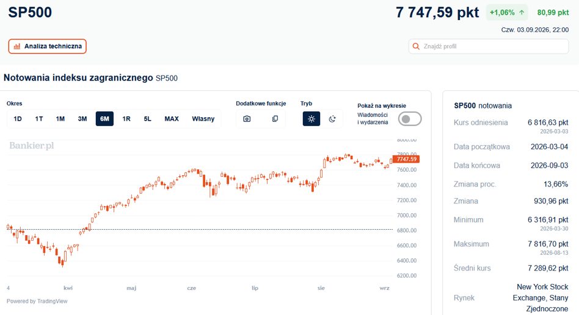The width and height of the screenshot is (579, 315).
Task: Switch chart to 5L range
Action: (x=147, y=119)
